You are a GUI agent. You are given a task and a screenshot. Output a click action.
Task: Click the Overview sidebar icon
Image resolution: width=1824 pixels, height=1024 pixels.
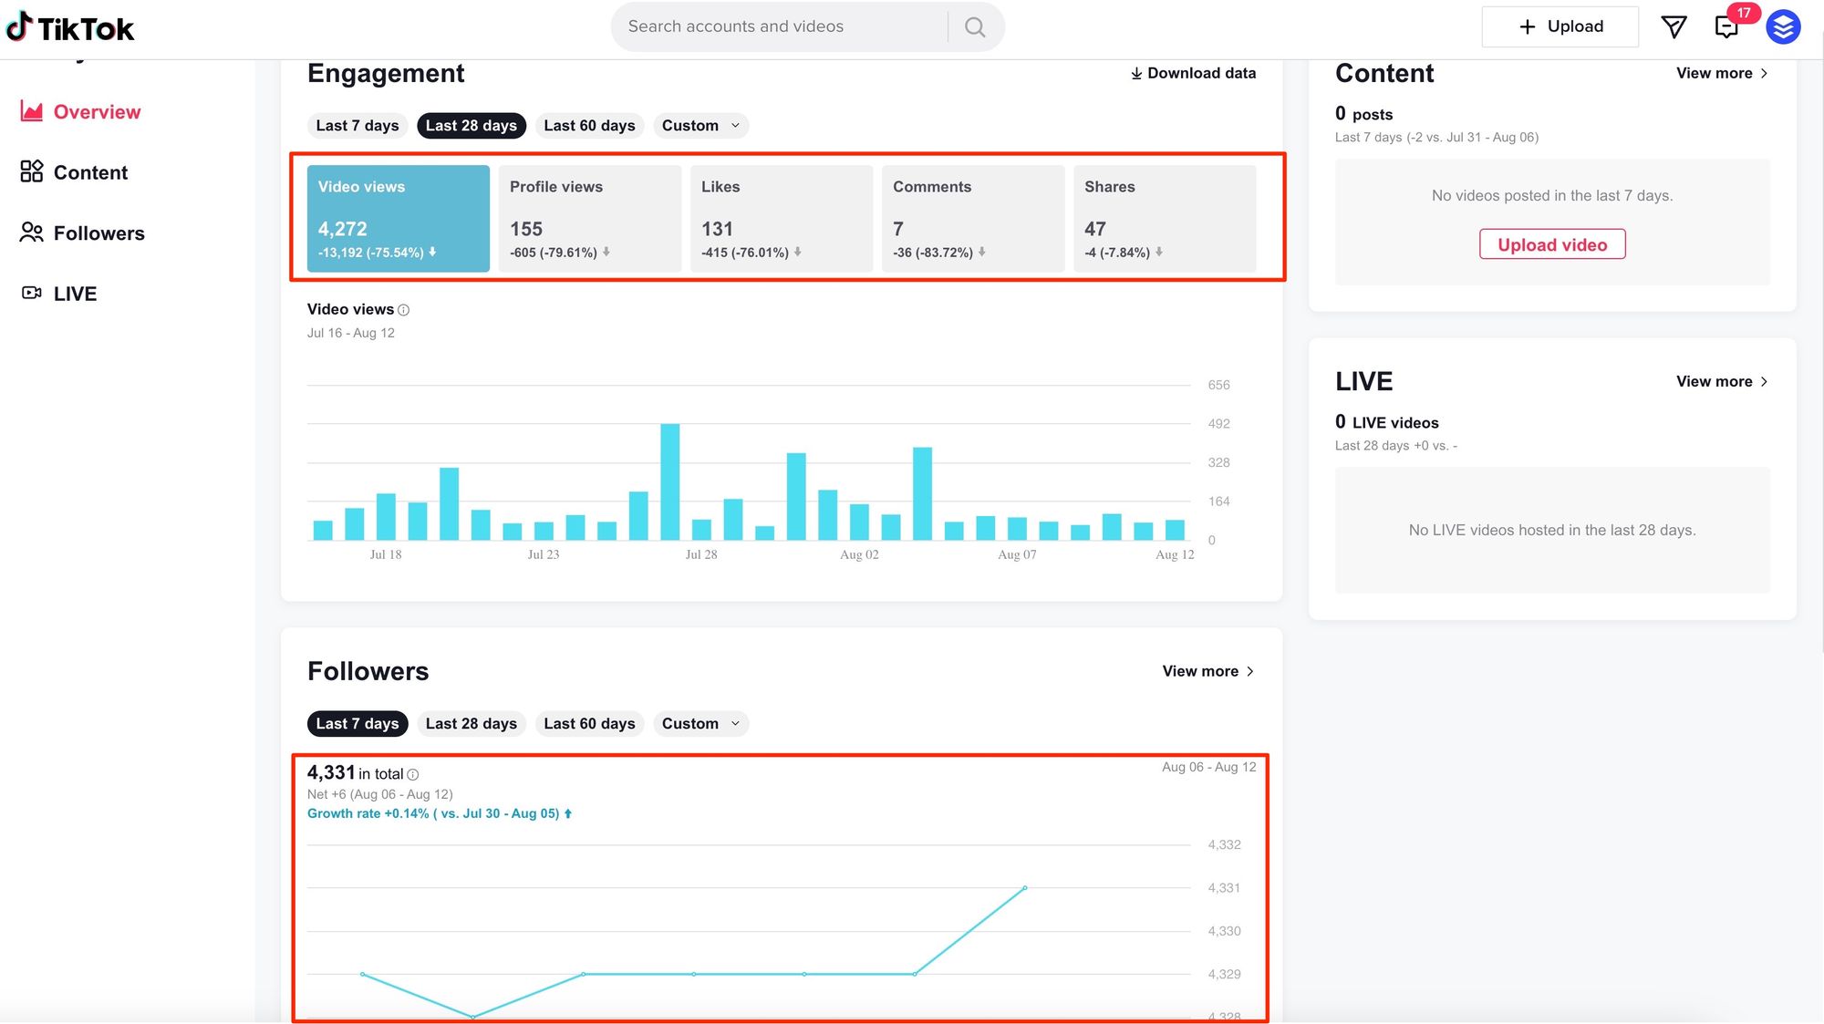coord(29,111)
